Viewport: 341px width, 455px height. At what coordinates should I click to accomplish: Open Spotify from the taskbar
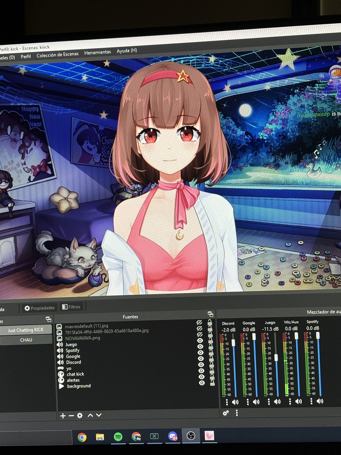coord(118,437)
